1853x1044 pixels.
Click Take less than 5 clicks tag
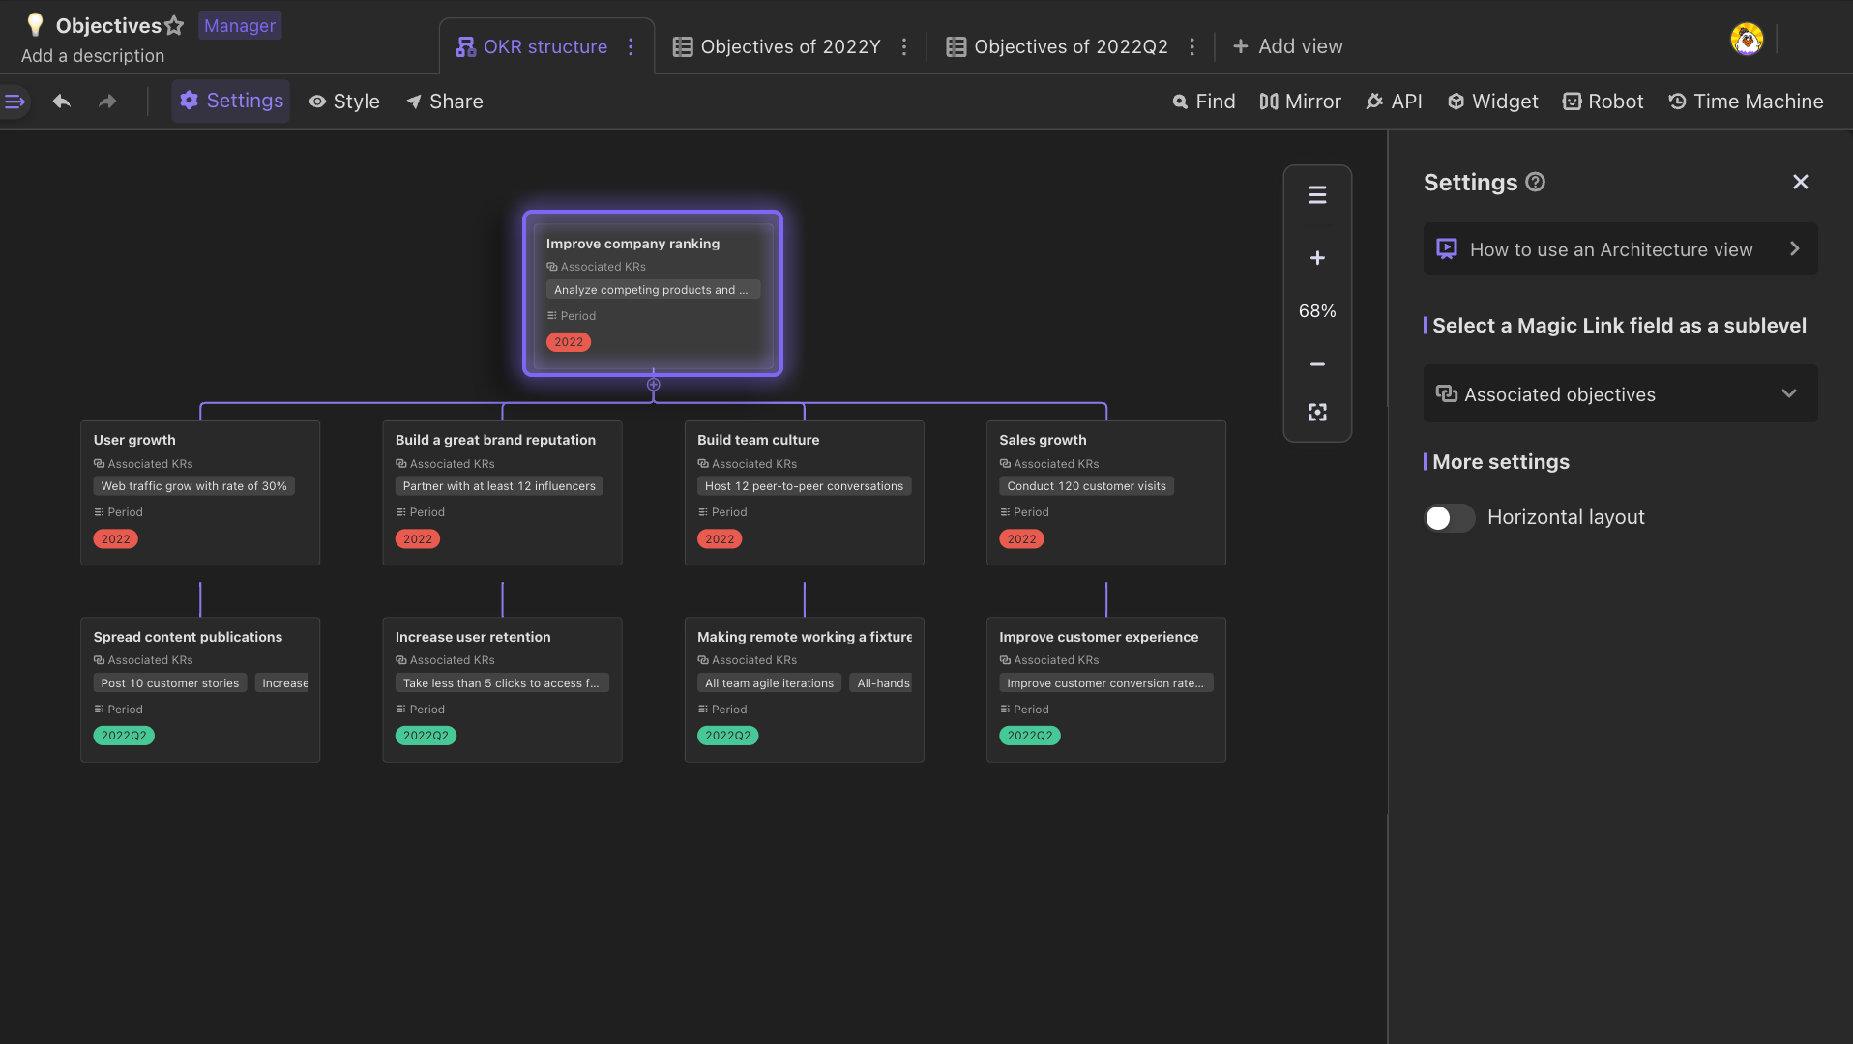(502, 683)
